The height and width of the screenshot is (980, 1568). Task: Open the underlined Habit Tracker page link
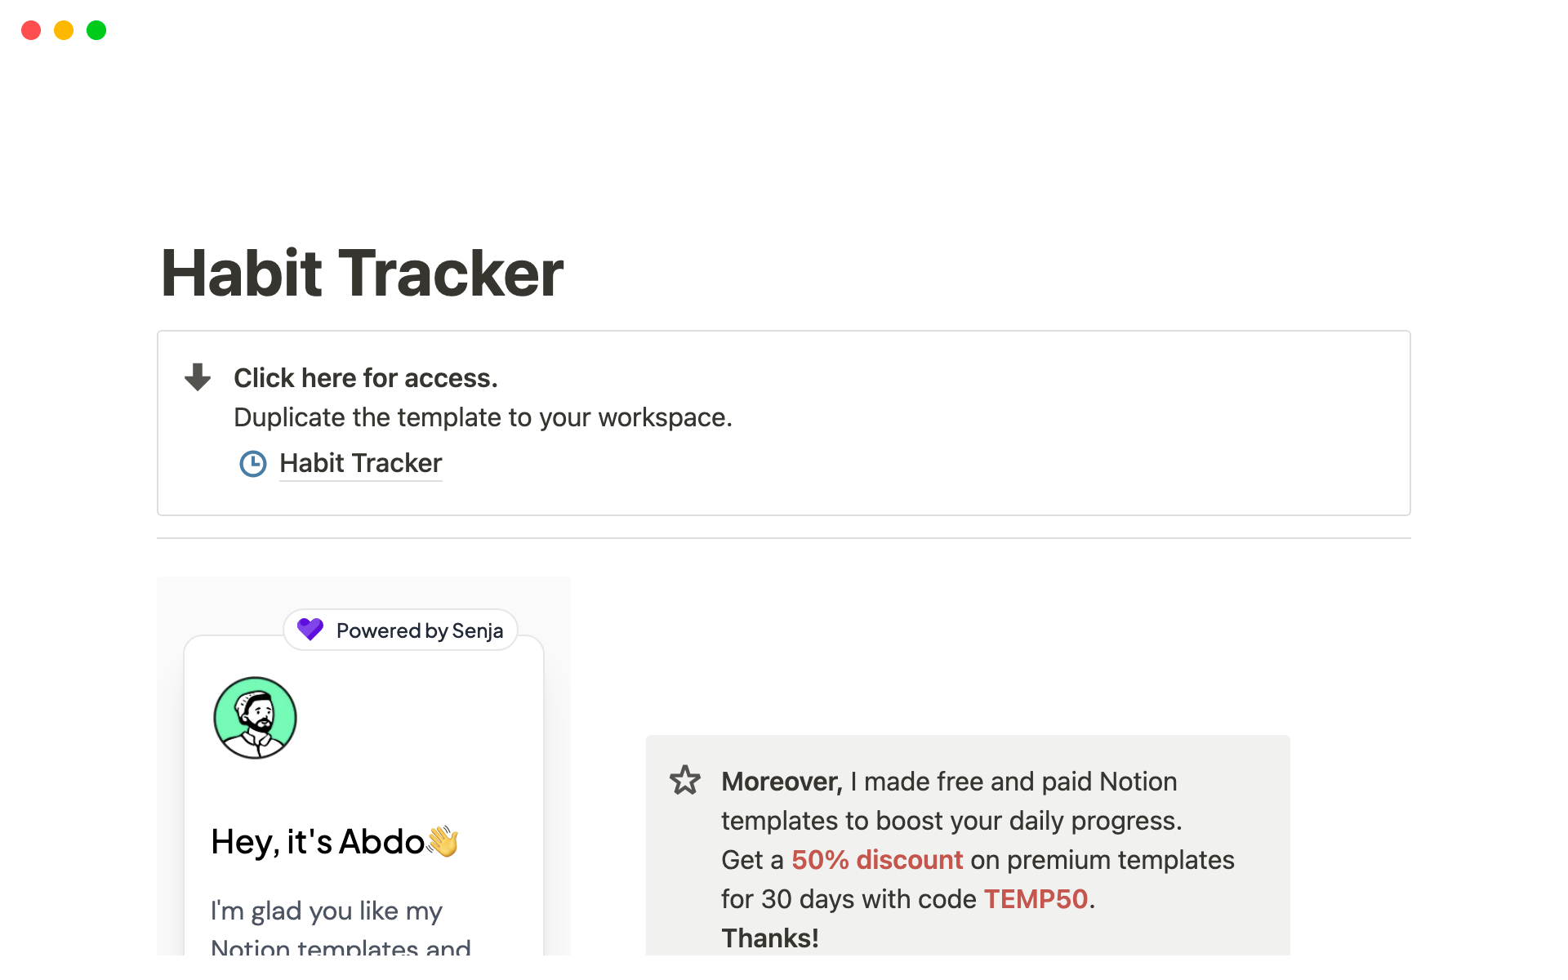(x=360, y=463)
